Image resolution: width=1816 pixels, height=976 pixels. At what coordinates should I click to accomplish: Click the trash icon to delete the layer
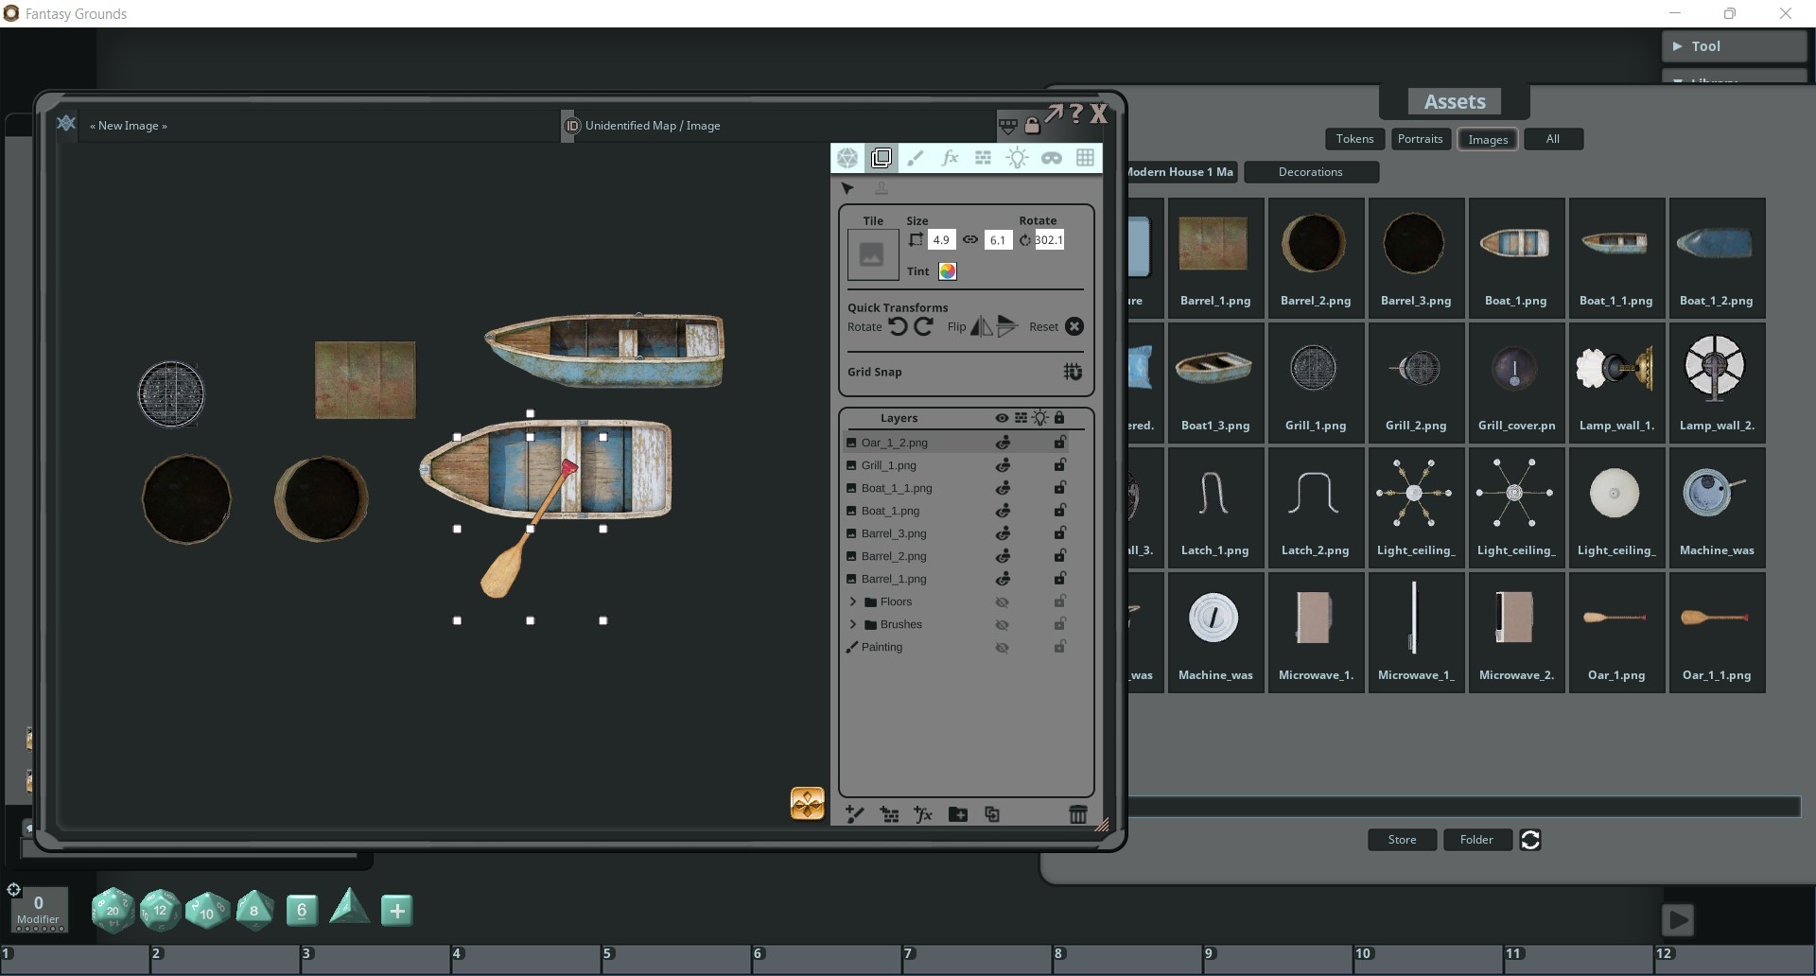(x=1078, y=814)
